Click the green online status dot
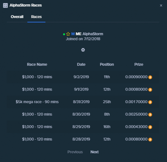The image size is (167, 162). pos(64,34)
